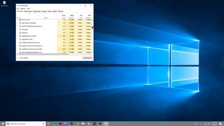Viewport: 224px width, 126px height.
Task: Expand the Intel PROSet Monitoring Service process
Action: [x=17, y=26]
